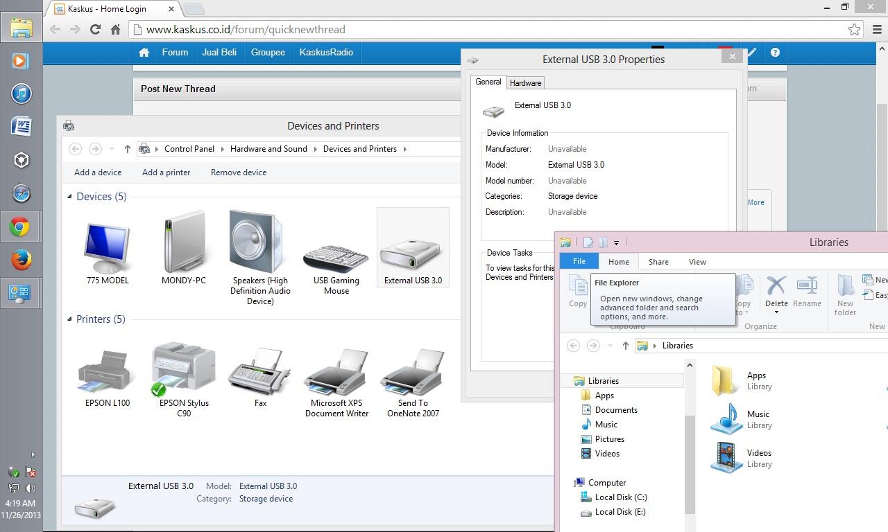Collapse the Printers (5) group
The height and width of the screenshot is (532, 888).
pos(70,319)
